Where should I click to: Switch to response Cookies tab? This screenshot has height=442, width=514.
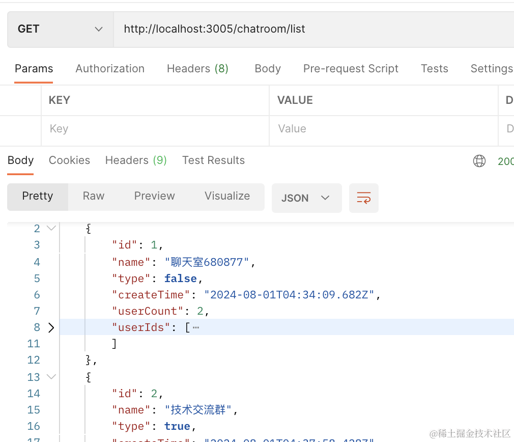69,160
